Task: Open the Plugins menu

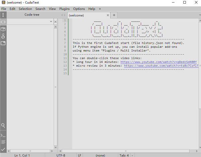Action: [x=64, y=9]
